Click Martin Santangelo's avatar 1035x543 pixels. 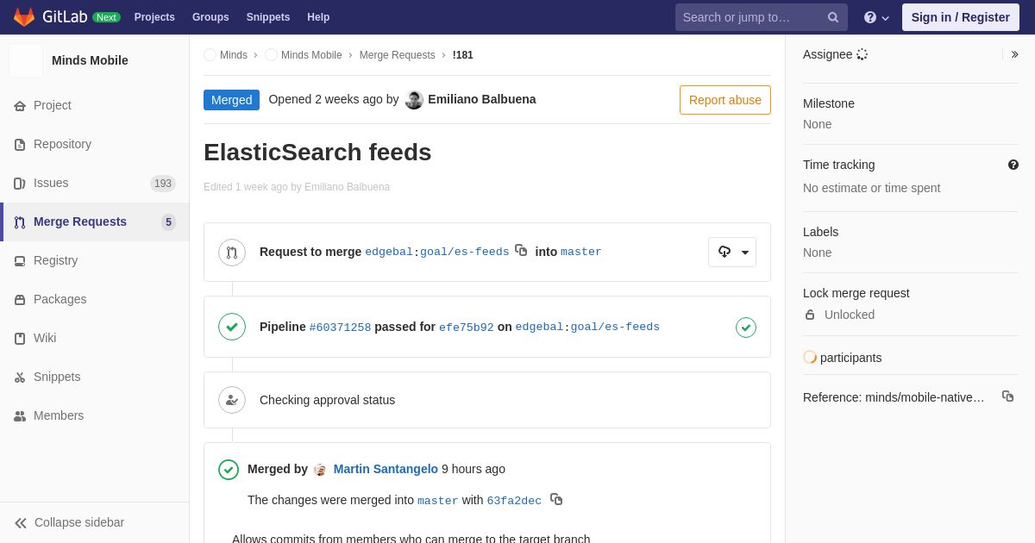[320, 470]
